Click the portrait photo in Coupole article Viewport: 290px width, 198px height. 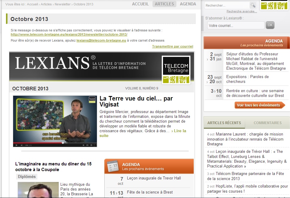pyautogui.click(x=38, y=190)
